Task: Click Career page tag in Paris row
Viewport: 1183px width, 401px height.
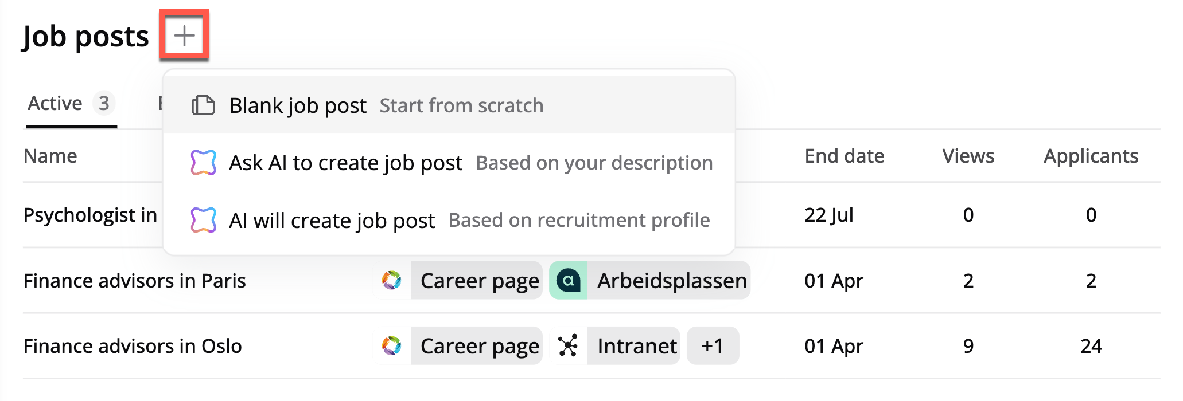Action: tap(479, 281)
